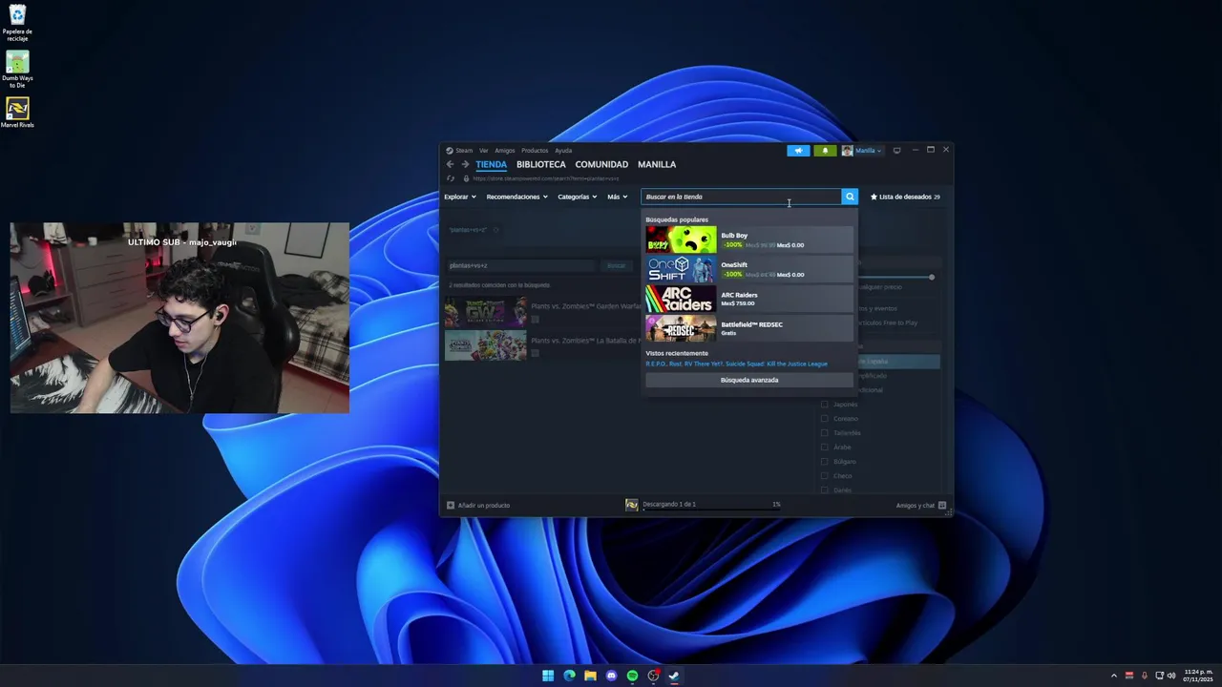The width and height of the screenshot is (1222, 687).
Task: Check the Árabe language checkbox
Action: [825, 447]
